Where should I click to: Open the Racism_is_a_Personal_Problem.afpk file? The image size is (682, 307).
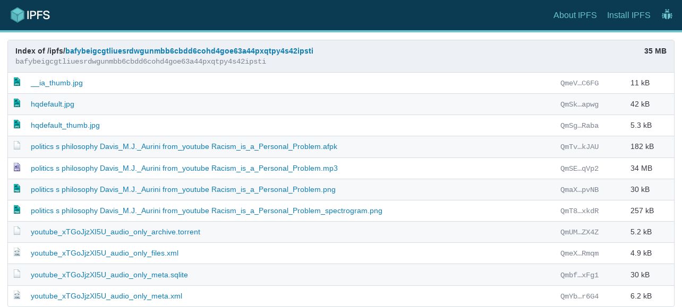coord(184,146)
